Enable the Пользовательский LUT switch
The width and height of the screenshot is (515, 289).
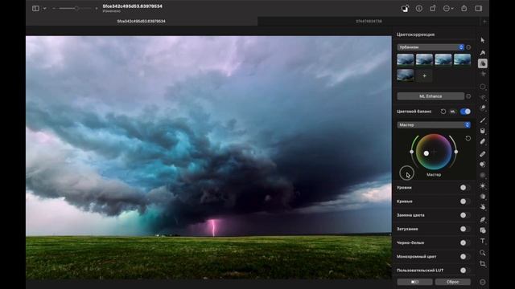[x=465, y=270]
